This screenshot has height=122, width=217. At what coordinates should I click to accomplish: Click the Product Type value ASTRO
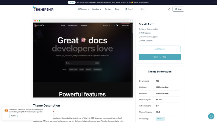[x=159, y=99]
